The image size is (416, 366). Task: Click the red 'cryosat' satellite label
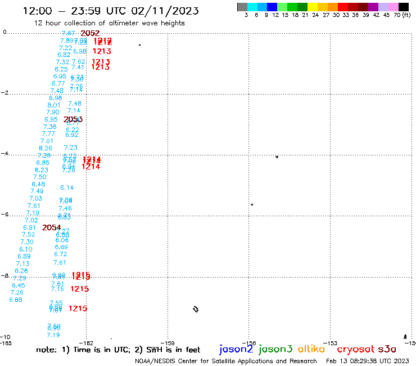click(355, 349)
